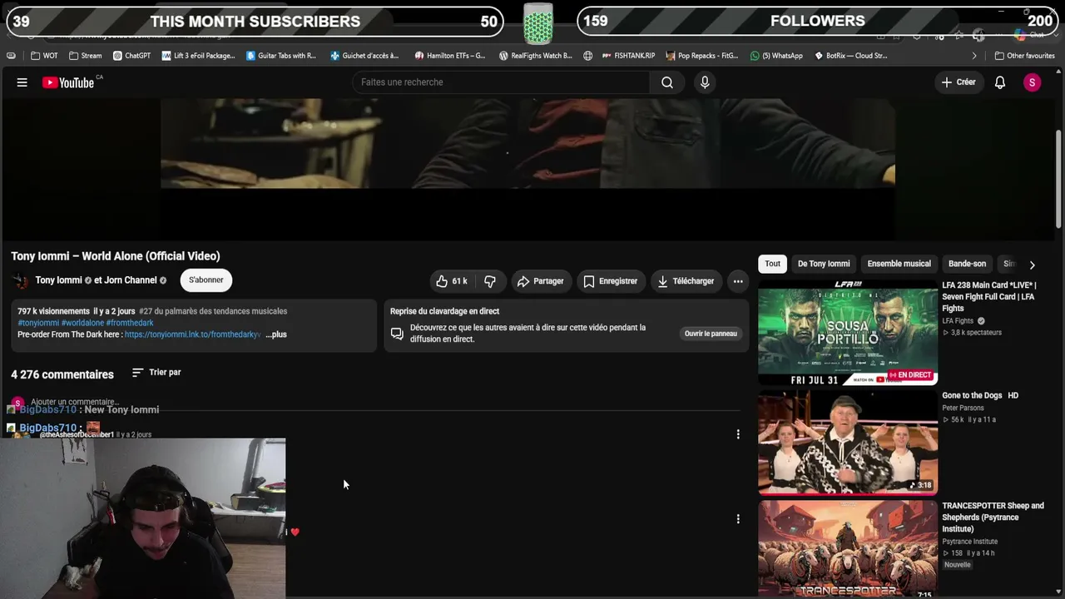Click Ouvrir le panneau button
Image resolution: width=1065 pixels, height=599 pixels.
711,334
